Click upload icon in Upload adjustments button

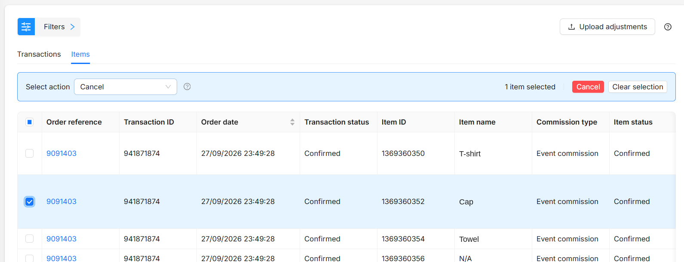pos(571,27)
